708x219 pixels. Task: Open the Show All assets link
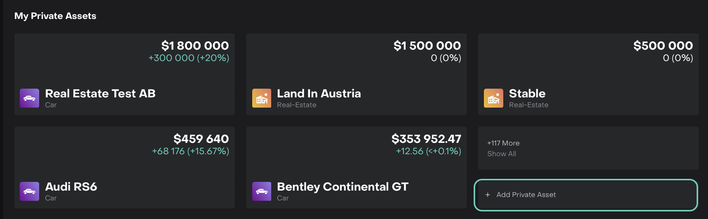point(501,154)
